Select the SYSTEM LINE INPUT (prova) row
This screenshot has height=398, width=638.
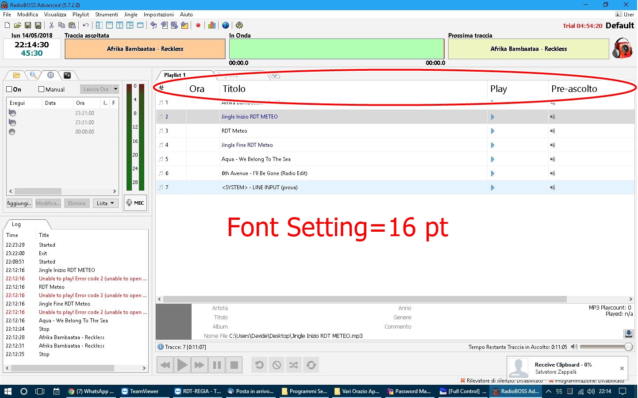(x=395, y=188)
